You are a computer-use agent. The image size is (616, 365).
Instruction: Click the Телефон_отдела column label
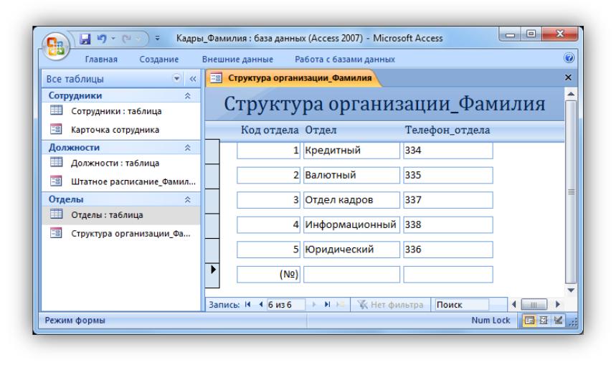(x=447, y=130)
